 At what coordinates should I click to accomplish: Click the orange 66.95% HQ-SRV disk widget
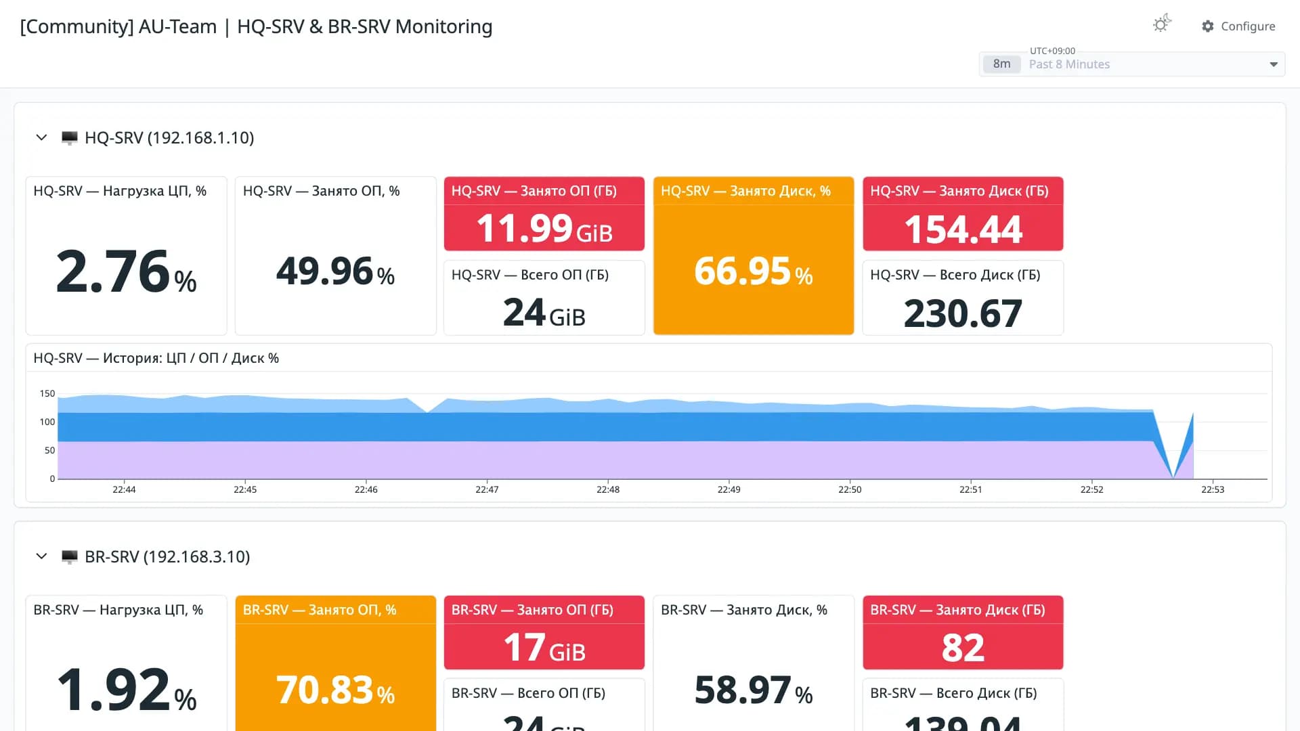point(754,256)
